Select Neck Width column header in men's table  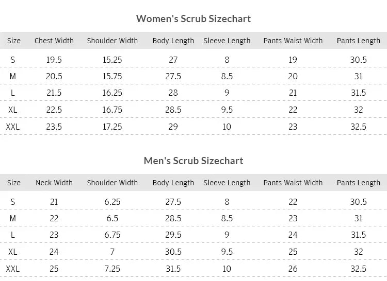(54, 183)
